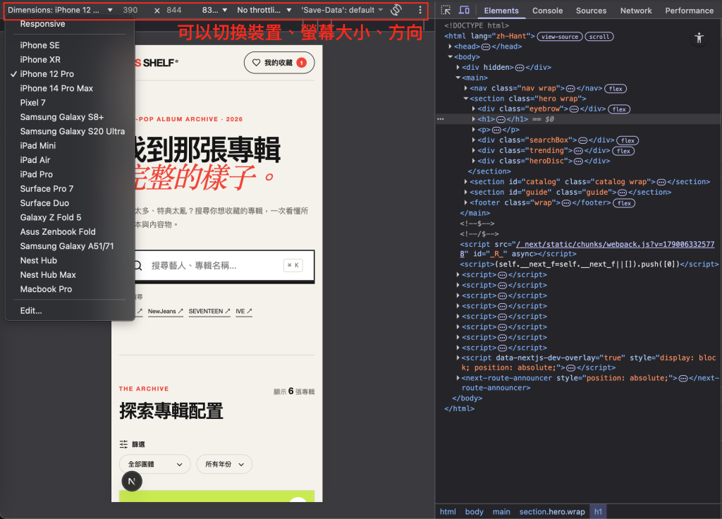Click the flex badge beside the searchBox div
Image resolution: width=722 pixels, height=519 pixels.
pyautogui.click(x=628, y=140)
